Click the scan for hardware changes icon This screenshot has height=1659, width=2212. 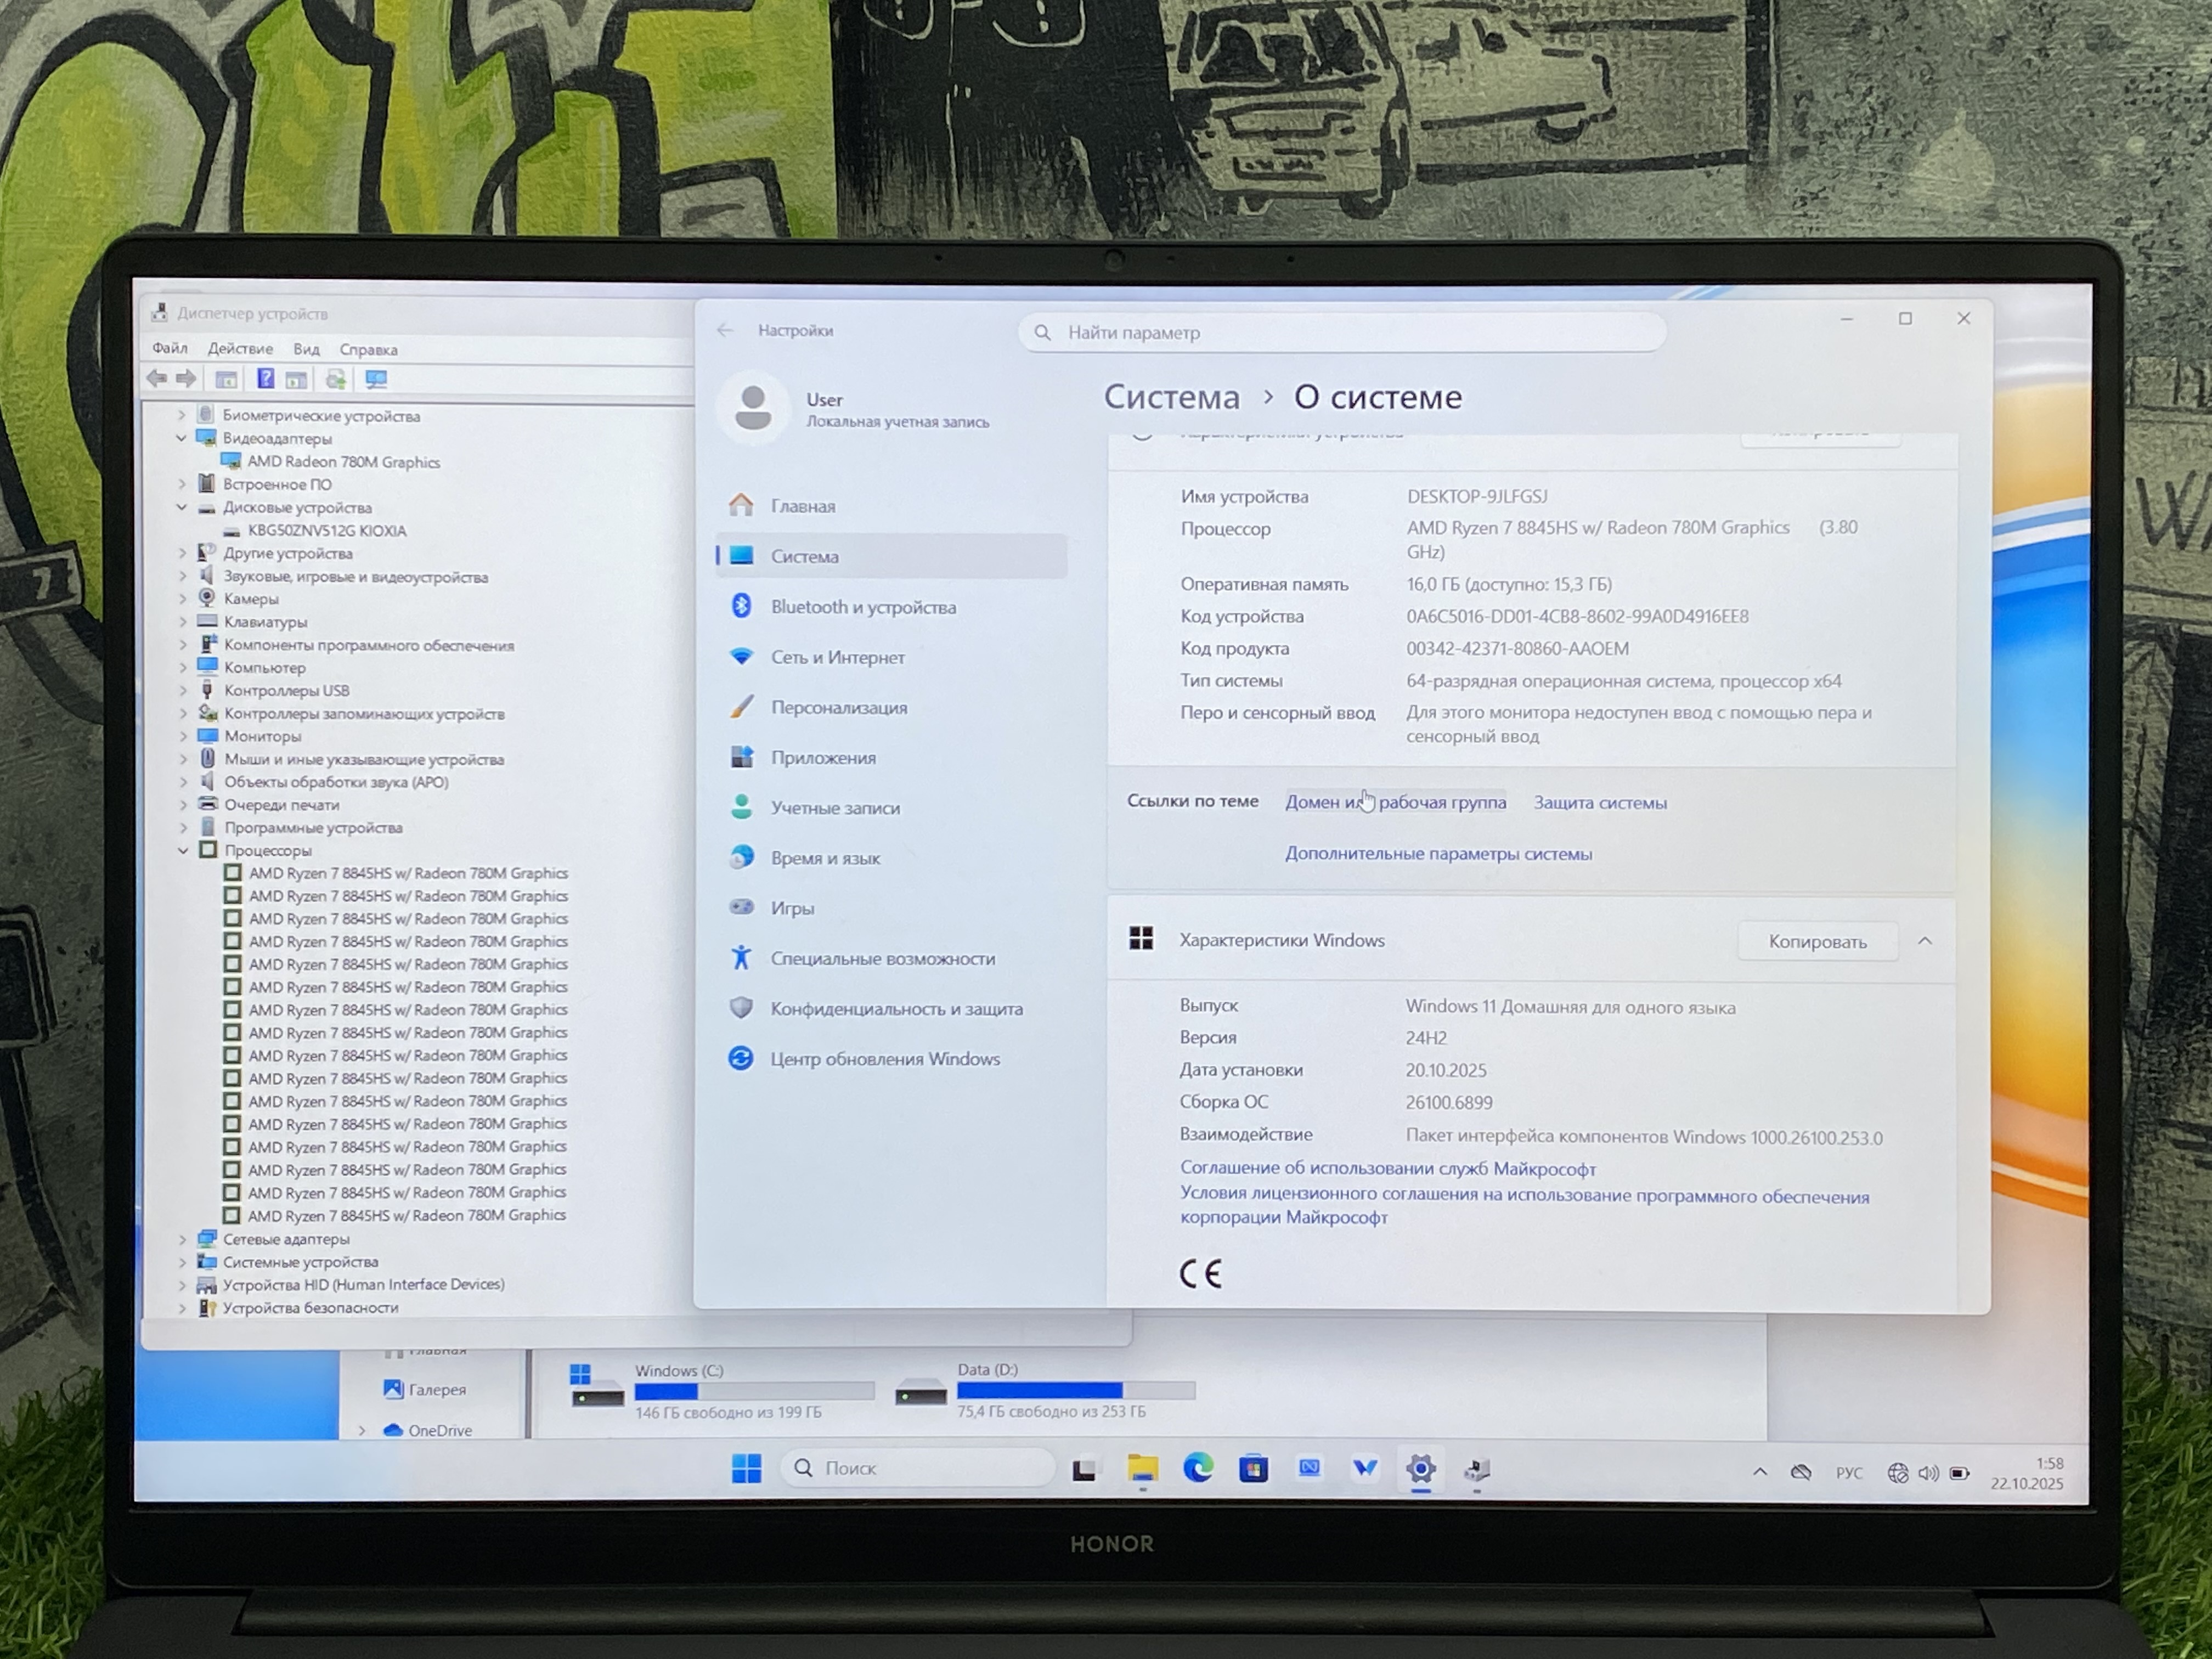click(x=376, y=379)
